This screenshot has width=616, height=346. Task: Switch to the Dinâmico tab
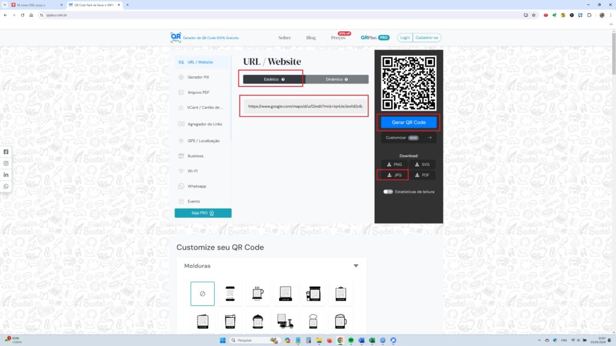tap(337, 79)
